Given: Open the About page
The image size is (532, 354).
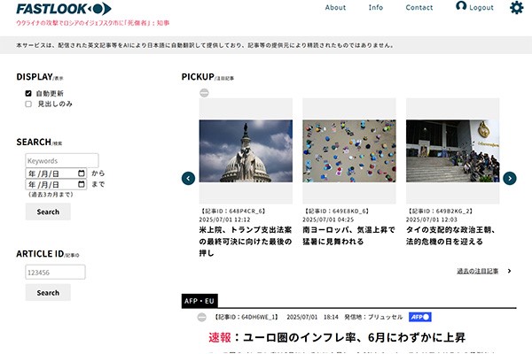Looking at the screenshot, I should [335, 7].
